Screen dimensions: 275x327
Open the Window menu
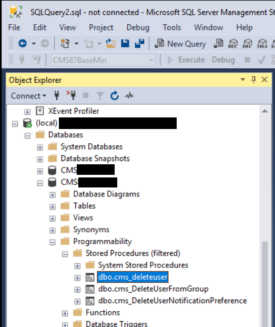(209, 27)
